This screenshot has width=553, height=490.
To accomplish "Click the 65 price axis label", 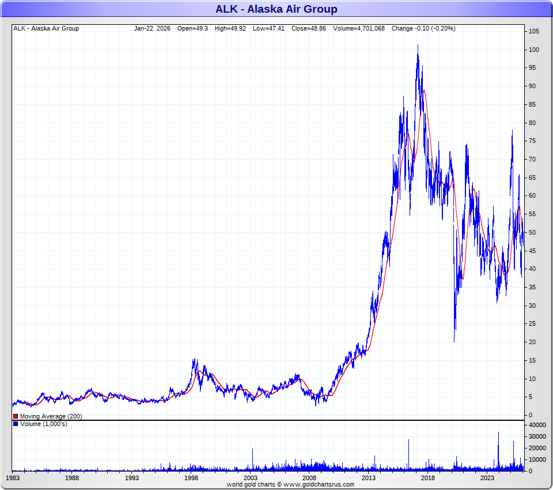I will (532, 178).
